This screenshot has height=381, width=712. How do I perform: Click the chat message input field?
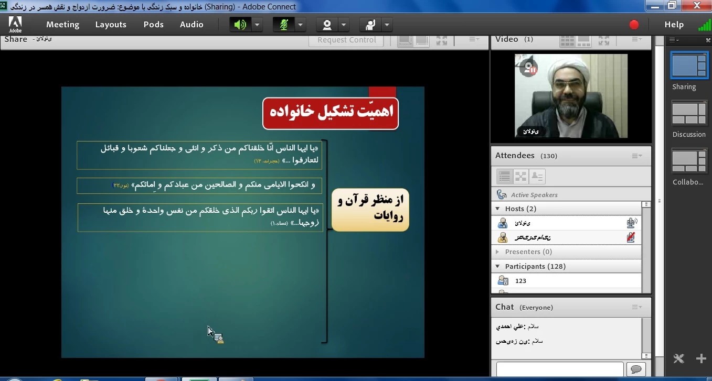[559, 369]
